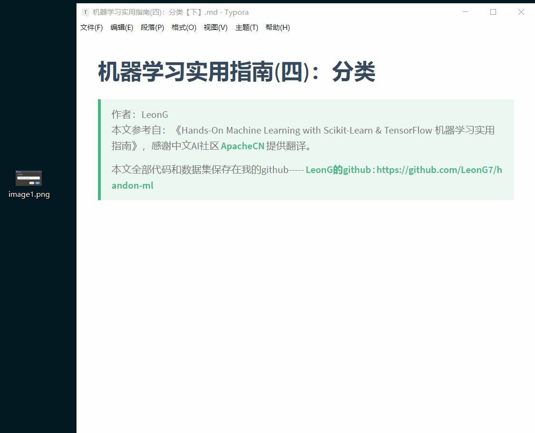Follow the https://github.com/LeonG7 URL link
Screen dimensions: 535x433
(x=438, y=170)
